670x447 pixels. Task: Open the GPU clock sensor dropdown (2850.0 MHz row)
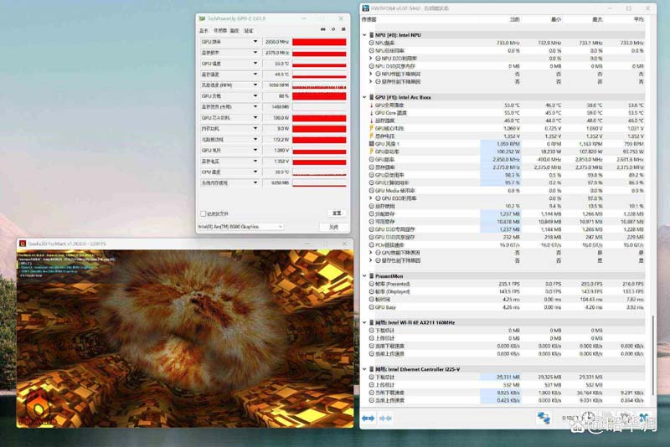point(255,42)
